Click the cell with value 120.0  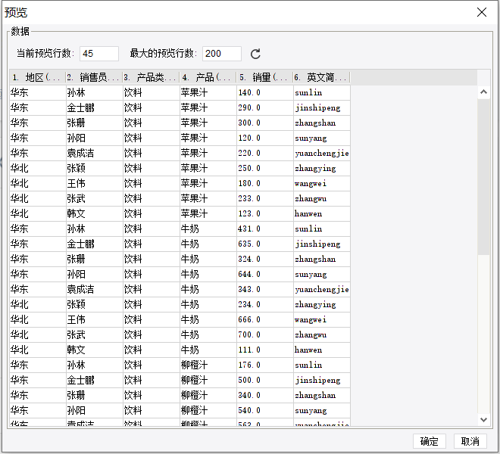click(x=264, y=138)
